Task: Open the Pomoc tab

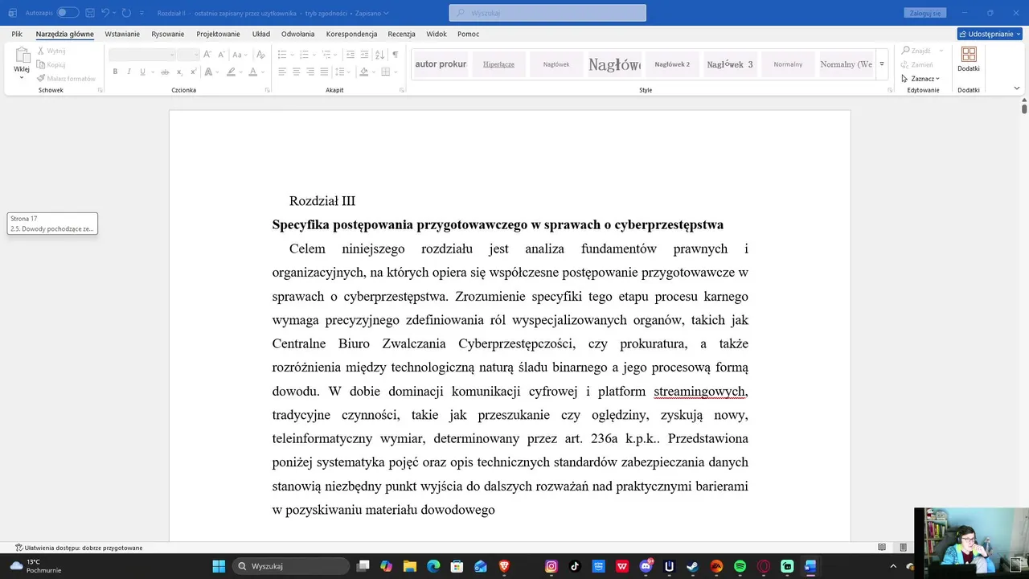Action: 469,34
